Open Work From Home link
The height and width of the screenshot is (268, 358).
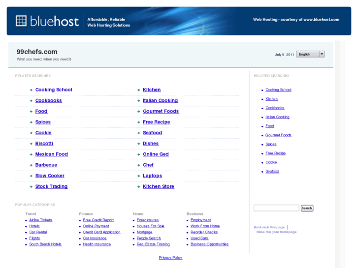coord(205,226)
